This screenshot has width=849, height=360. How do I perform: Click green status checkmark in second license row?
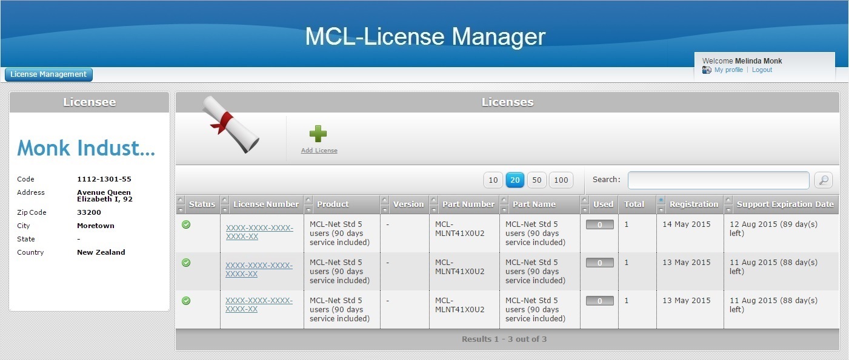[x=186, y=263]
